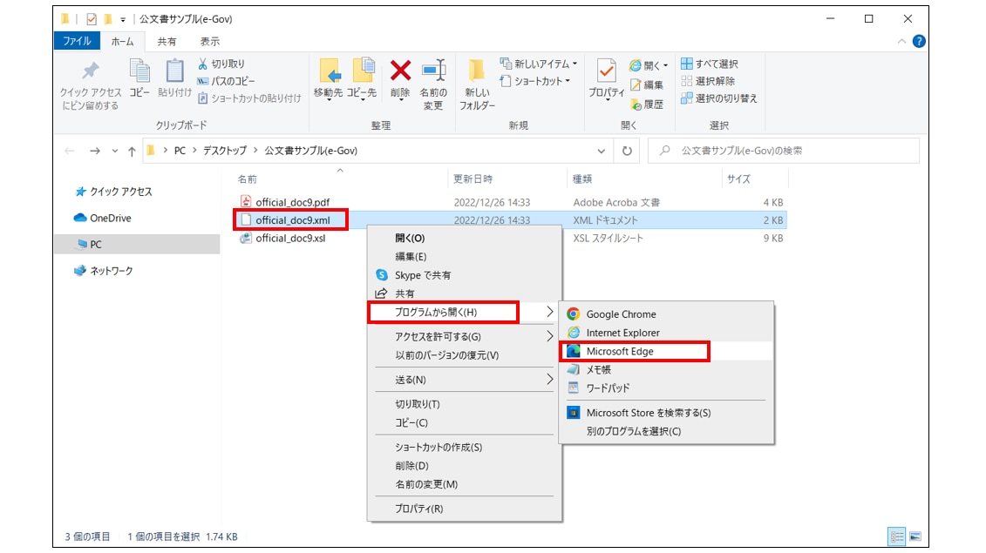The height and width of the screenshot is (553, 986).
Task: Select Properties (プロパティ) in context menu
Action: [x=418, y=509]
